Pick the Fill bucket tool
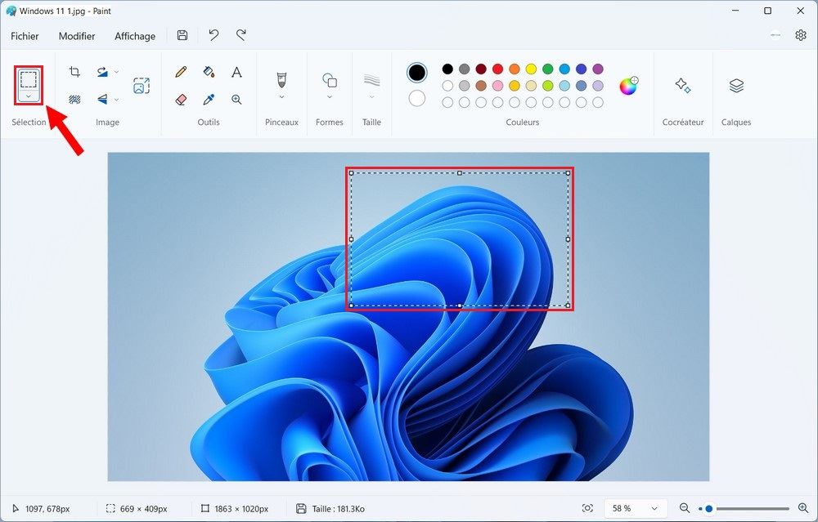Screen dimensions: 818x522 (209, 72)
